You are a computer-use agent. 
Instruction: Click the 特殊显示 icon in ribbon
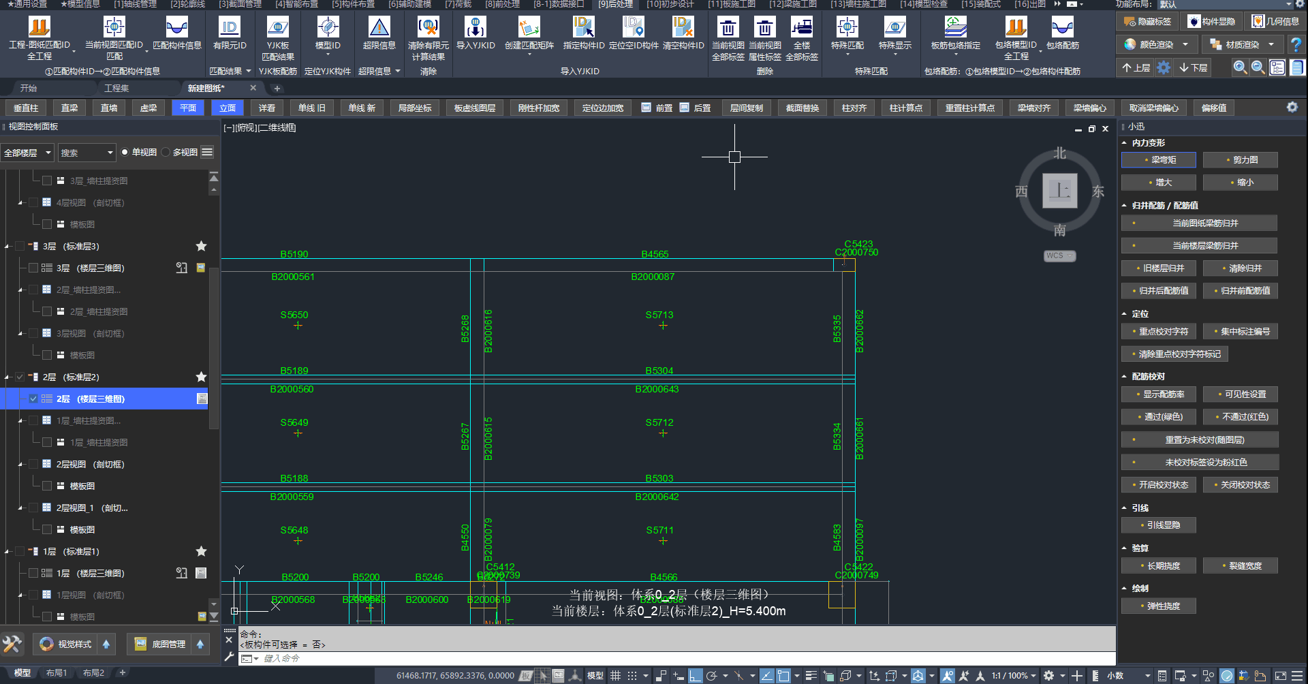[x=894, y=28]
